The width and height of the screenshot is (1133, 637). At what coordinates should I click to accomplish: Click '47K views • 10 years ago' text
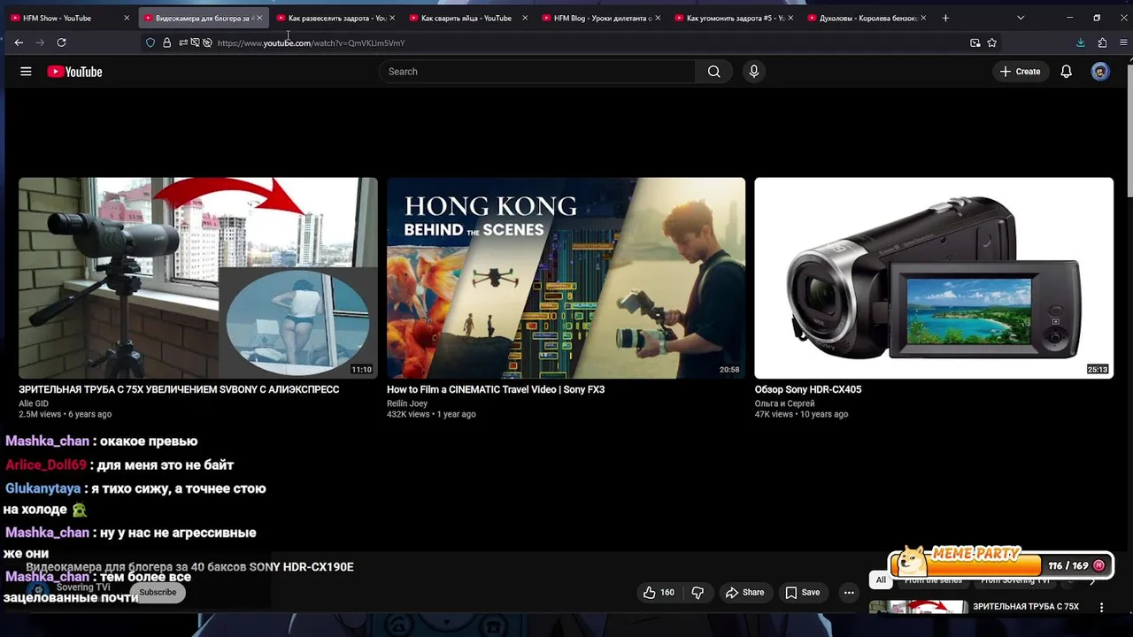pyautogui.click(x=801, y=414)
